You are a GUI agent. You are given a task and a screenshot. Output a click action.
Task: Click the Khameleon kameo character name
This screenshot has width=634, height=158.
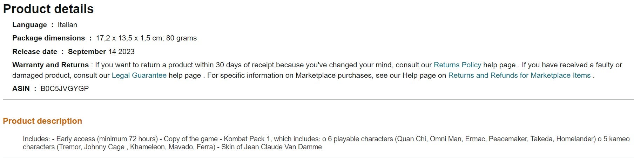point(147,147)
